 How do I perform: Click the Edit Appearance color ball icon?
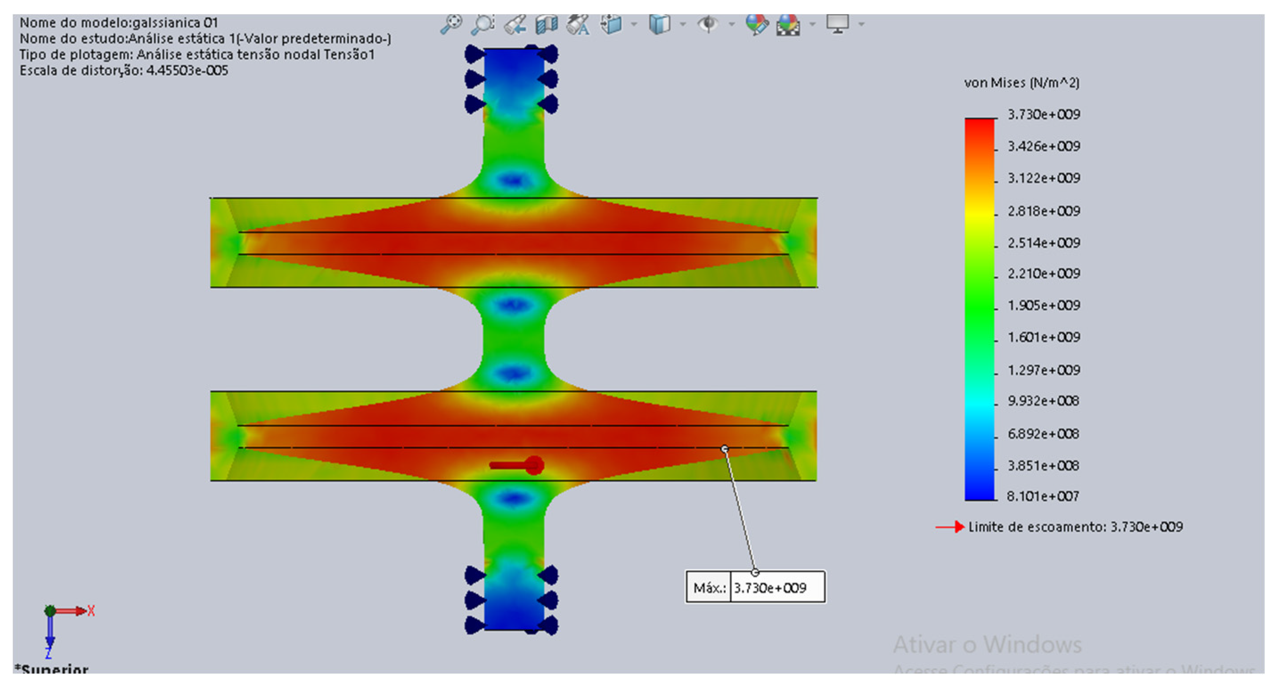pos(756,24)
